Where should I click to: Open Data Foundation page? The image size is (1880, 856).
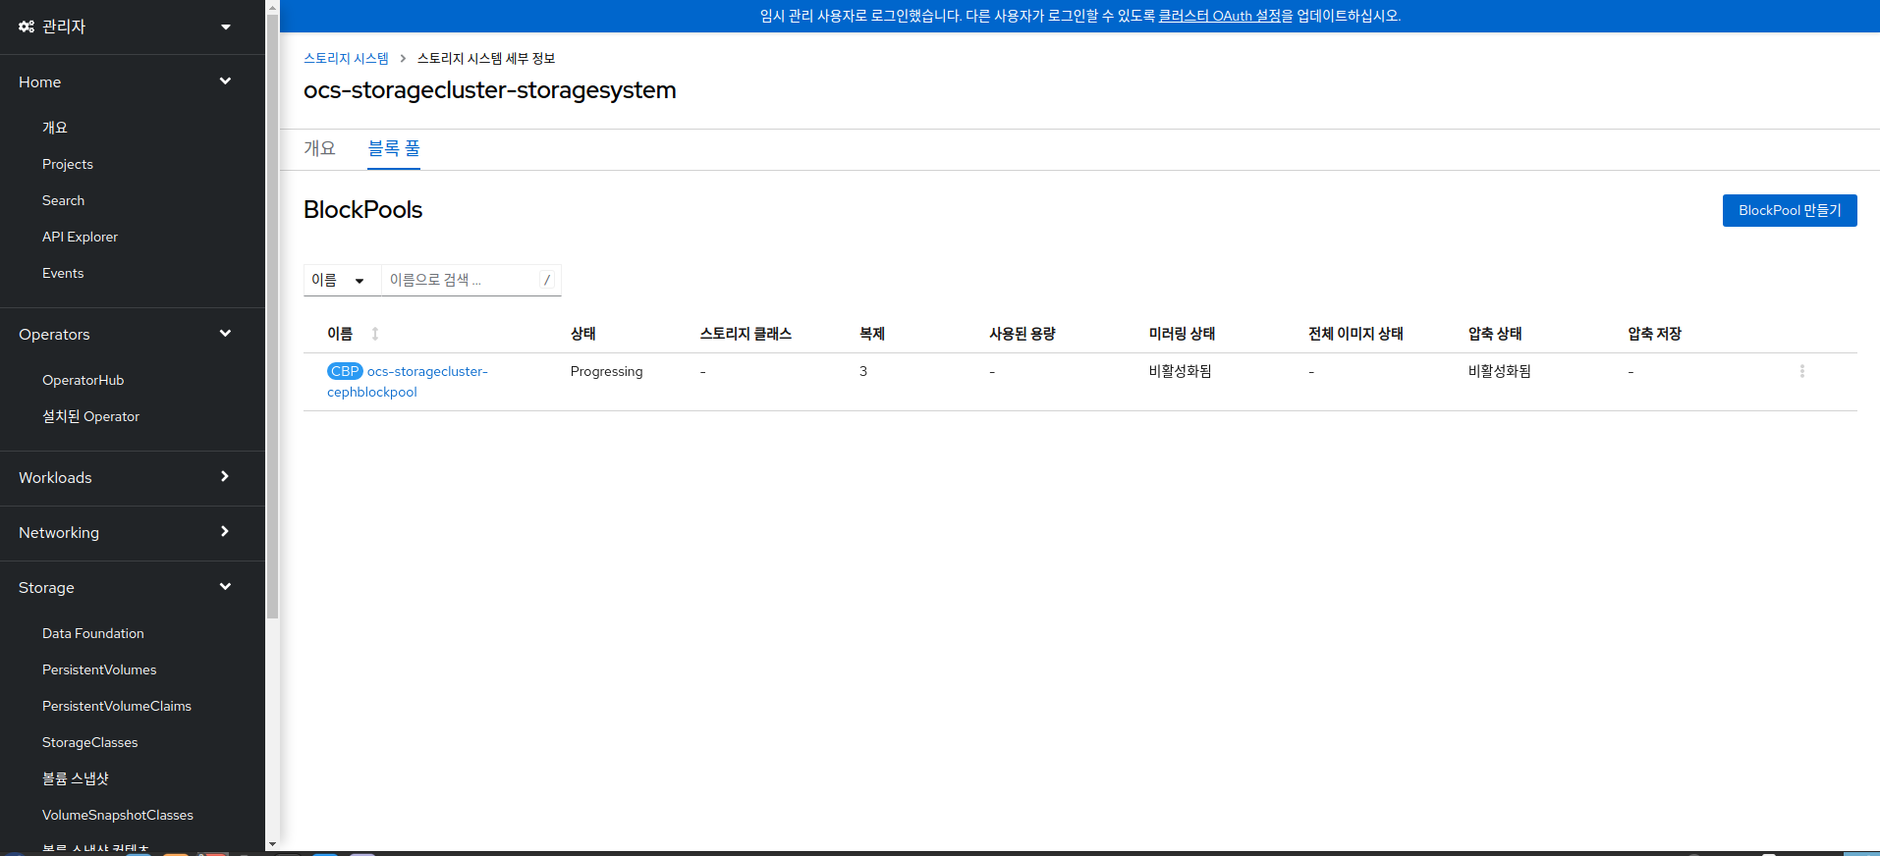point(92,633)
